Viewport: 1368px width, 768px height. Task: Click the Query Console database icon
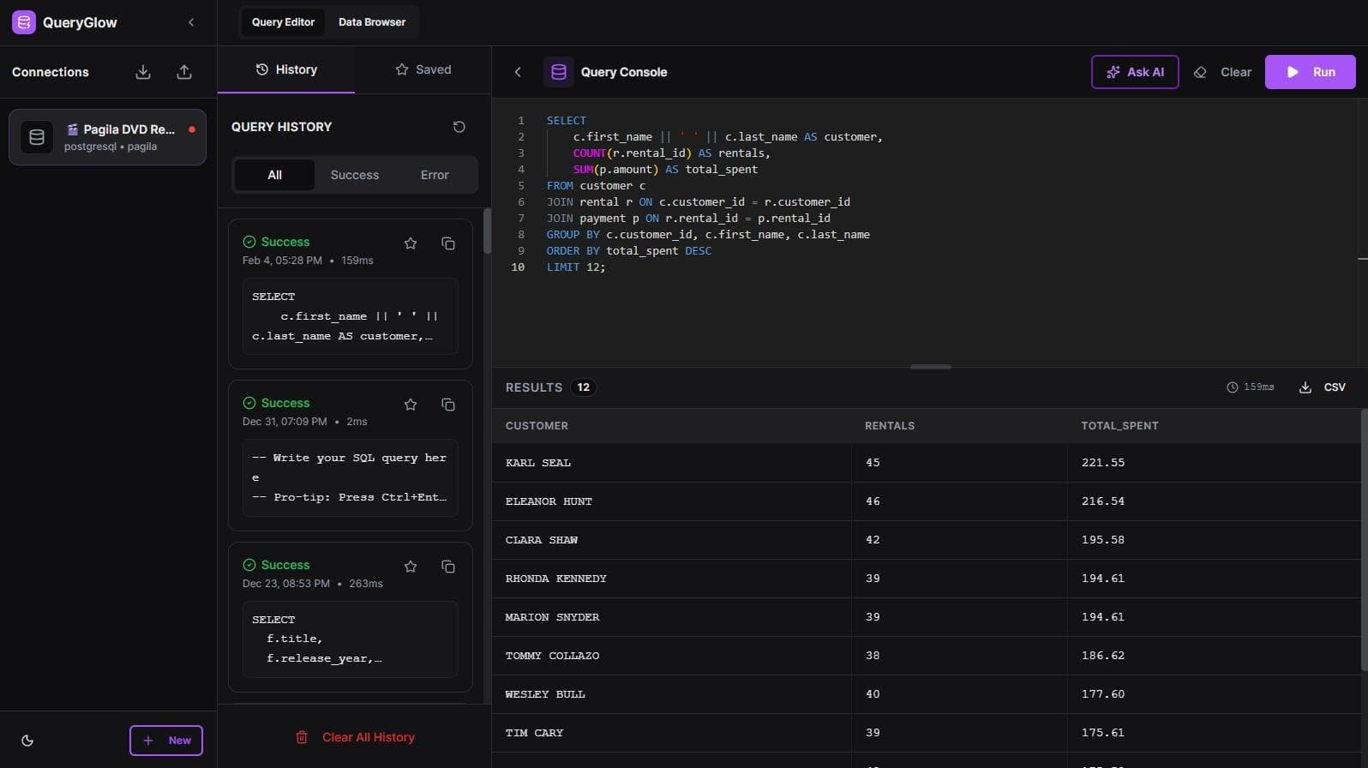click(559, 72)
